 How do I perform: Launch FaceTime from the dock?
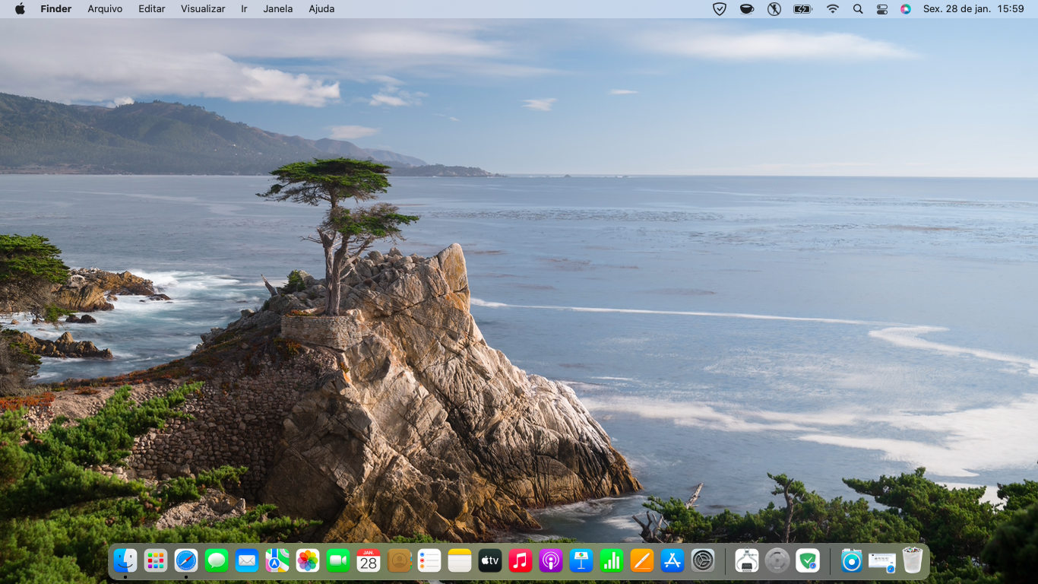click(338, 561)
